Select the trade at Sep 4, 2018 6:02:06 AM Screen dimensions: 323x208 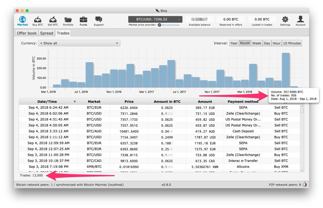[x=160, y=113]
